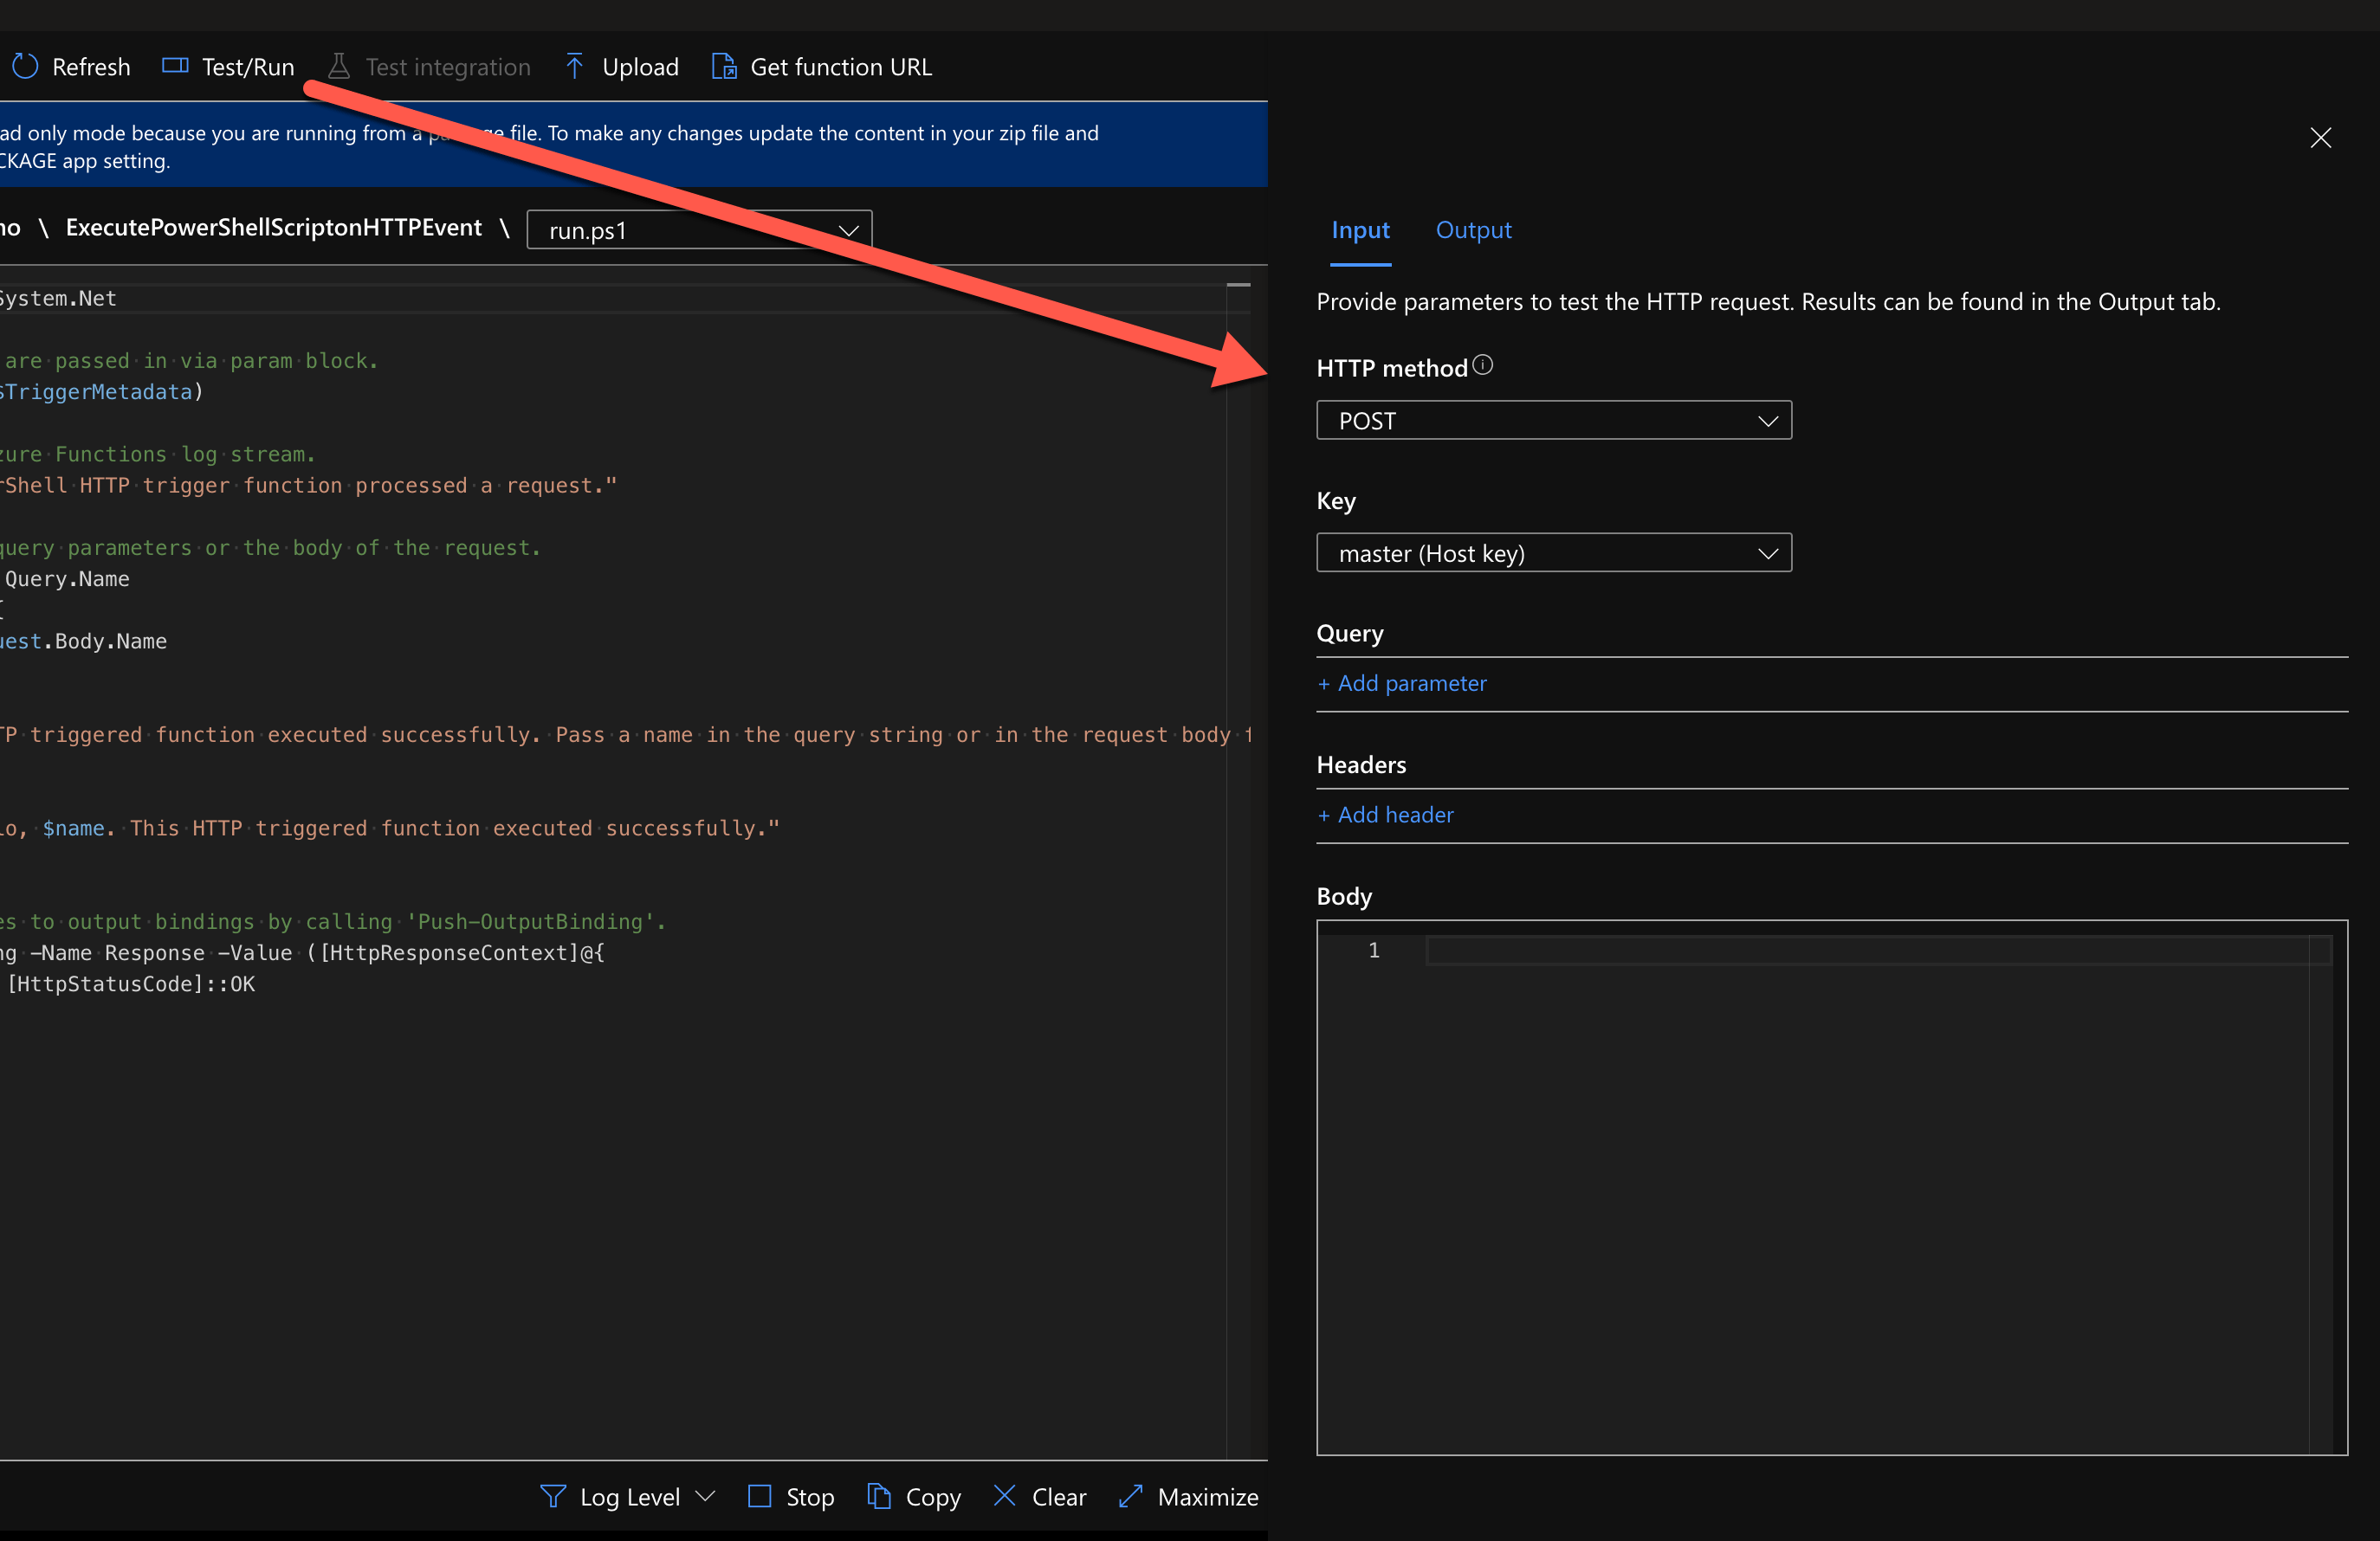Click the Maximize log panel icon
2380x1541 pixels.
pyautogui.click(x=1130, y=1496)
